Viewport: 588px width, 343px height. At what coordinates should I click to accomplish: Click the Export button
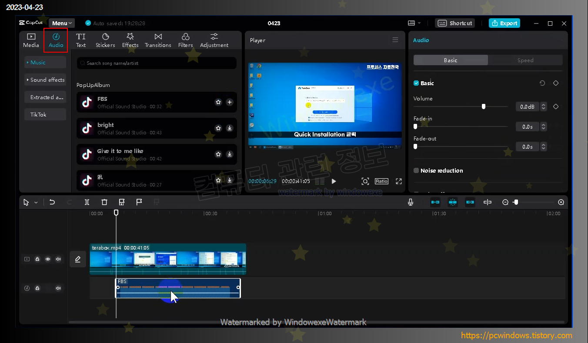504,23
